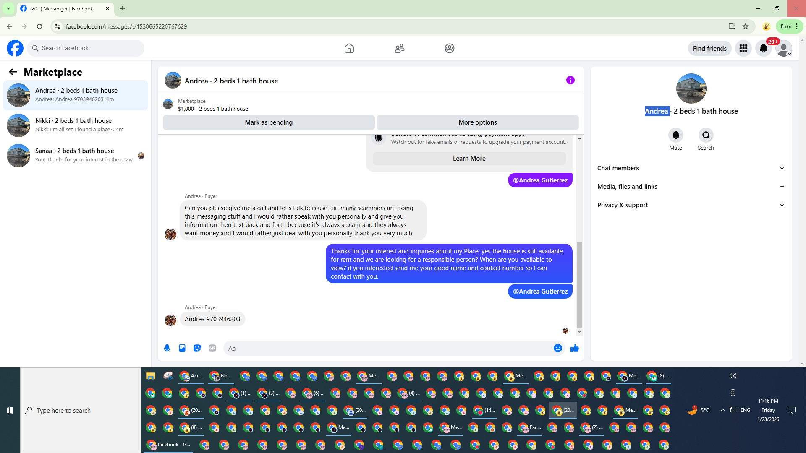Viewport: 806px width, 453px height.
Task: Click the purple conversation info icon
Action: [x=570, y=80]
